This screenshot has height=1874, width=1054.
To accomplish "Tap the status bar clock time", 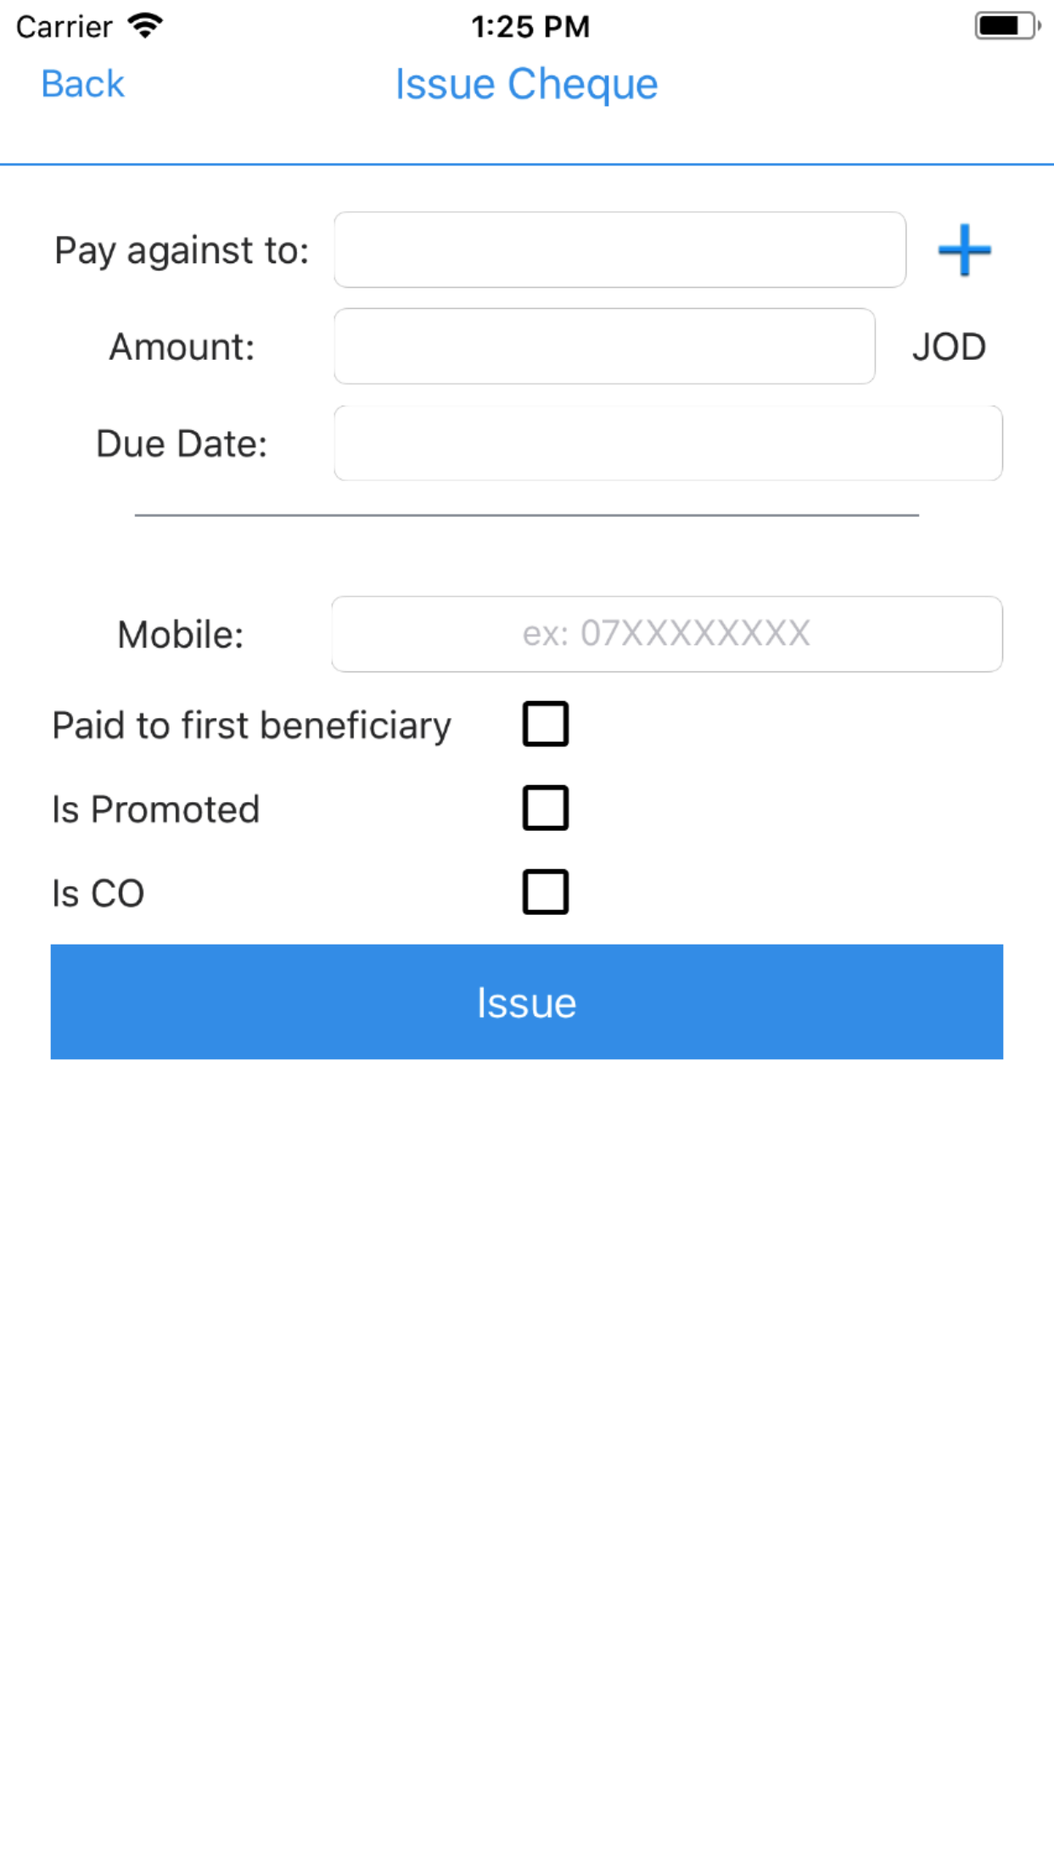I will coord(530,27).
